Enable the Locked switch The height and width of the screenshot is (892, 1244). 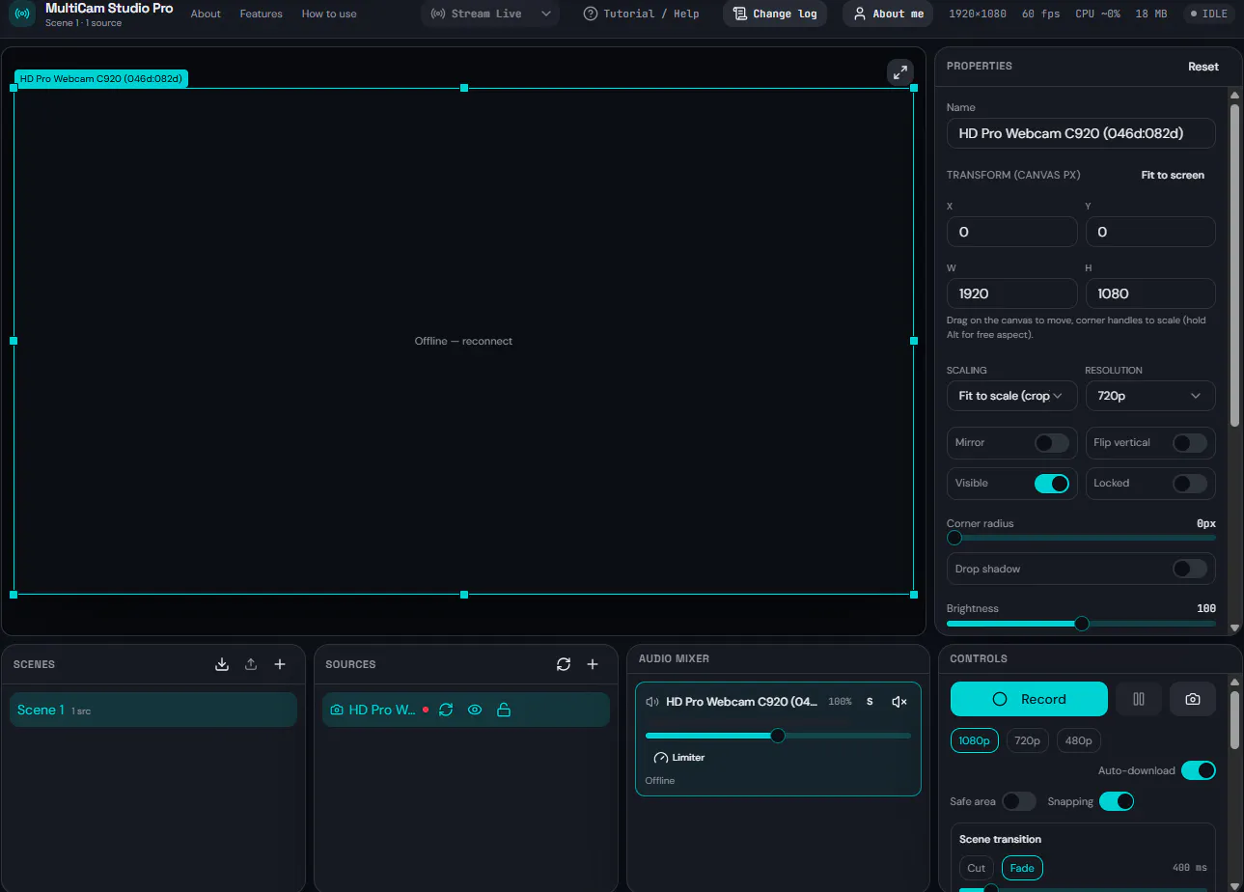tap(1190, 483)
